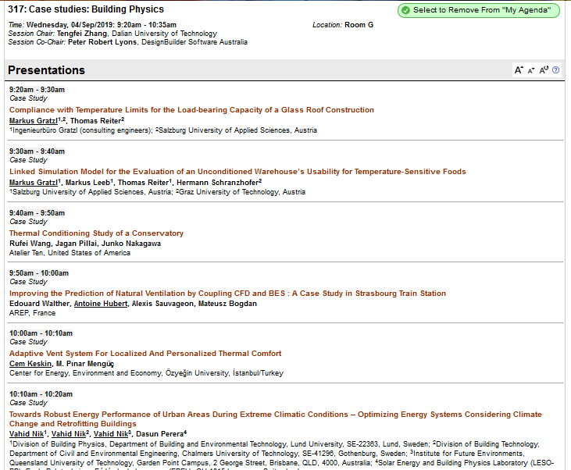Image resolution: width=571 pixels, height=470 pixels.
Task: Click the 10:00am - 10:10am time slot
Action: (41, 333)
